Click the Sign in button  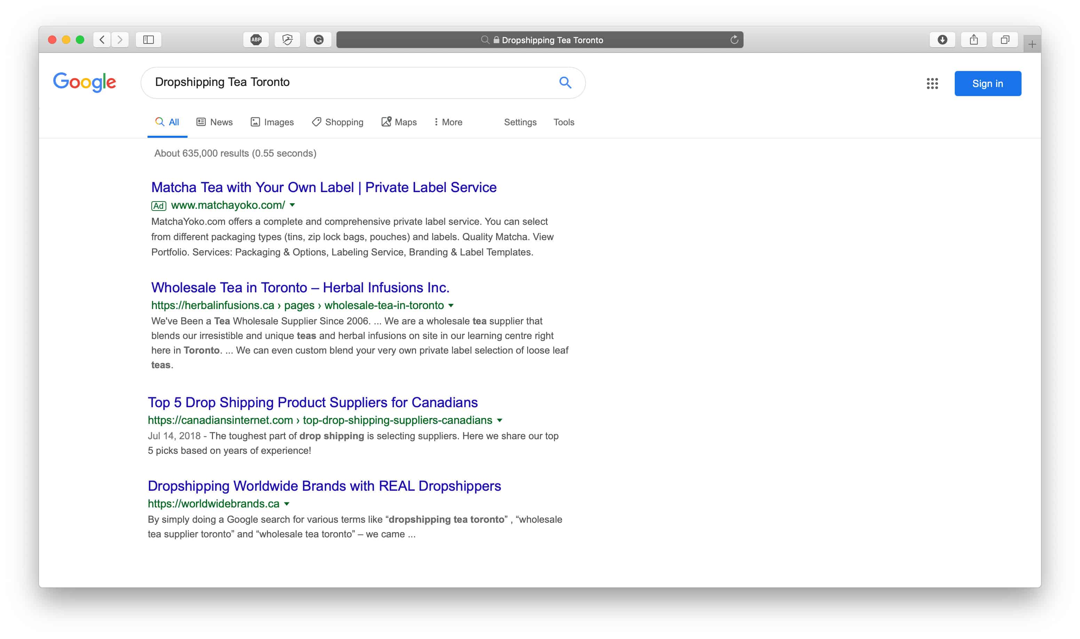[x=987, y=84]
